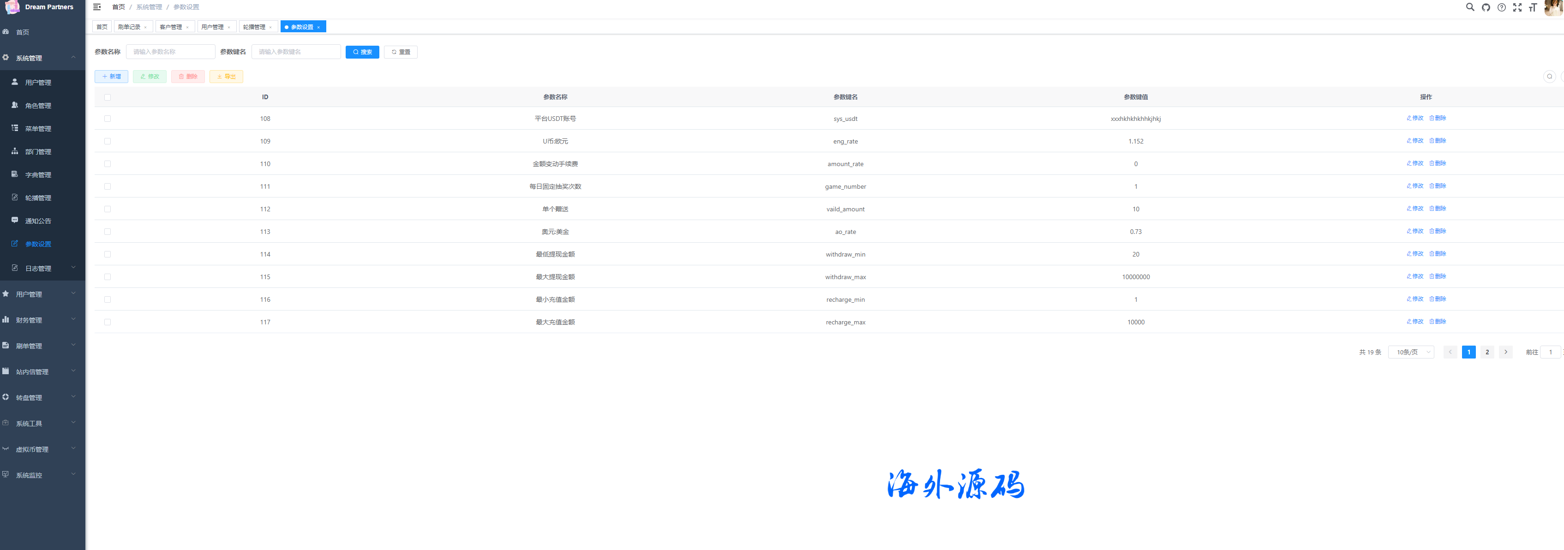Toggle fullscreen mode icon
This screenshot has width=1564, height=550.
coord(1517,7)
